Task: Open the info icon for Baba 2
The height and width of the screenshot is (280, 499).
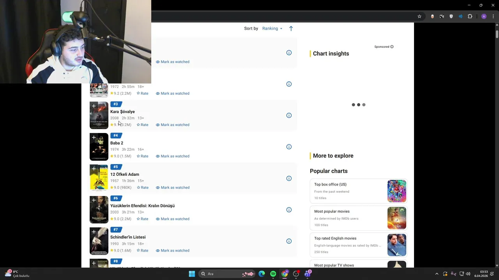Action: pyautogui.click(x=289, y=147)
